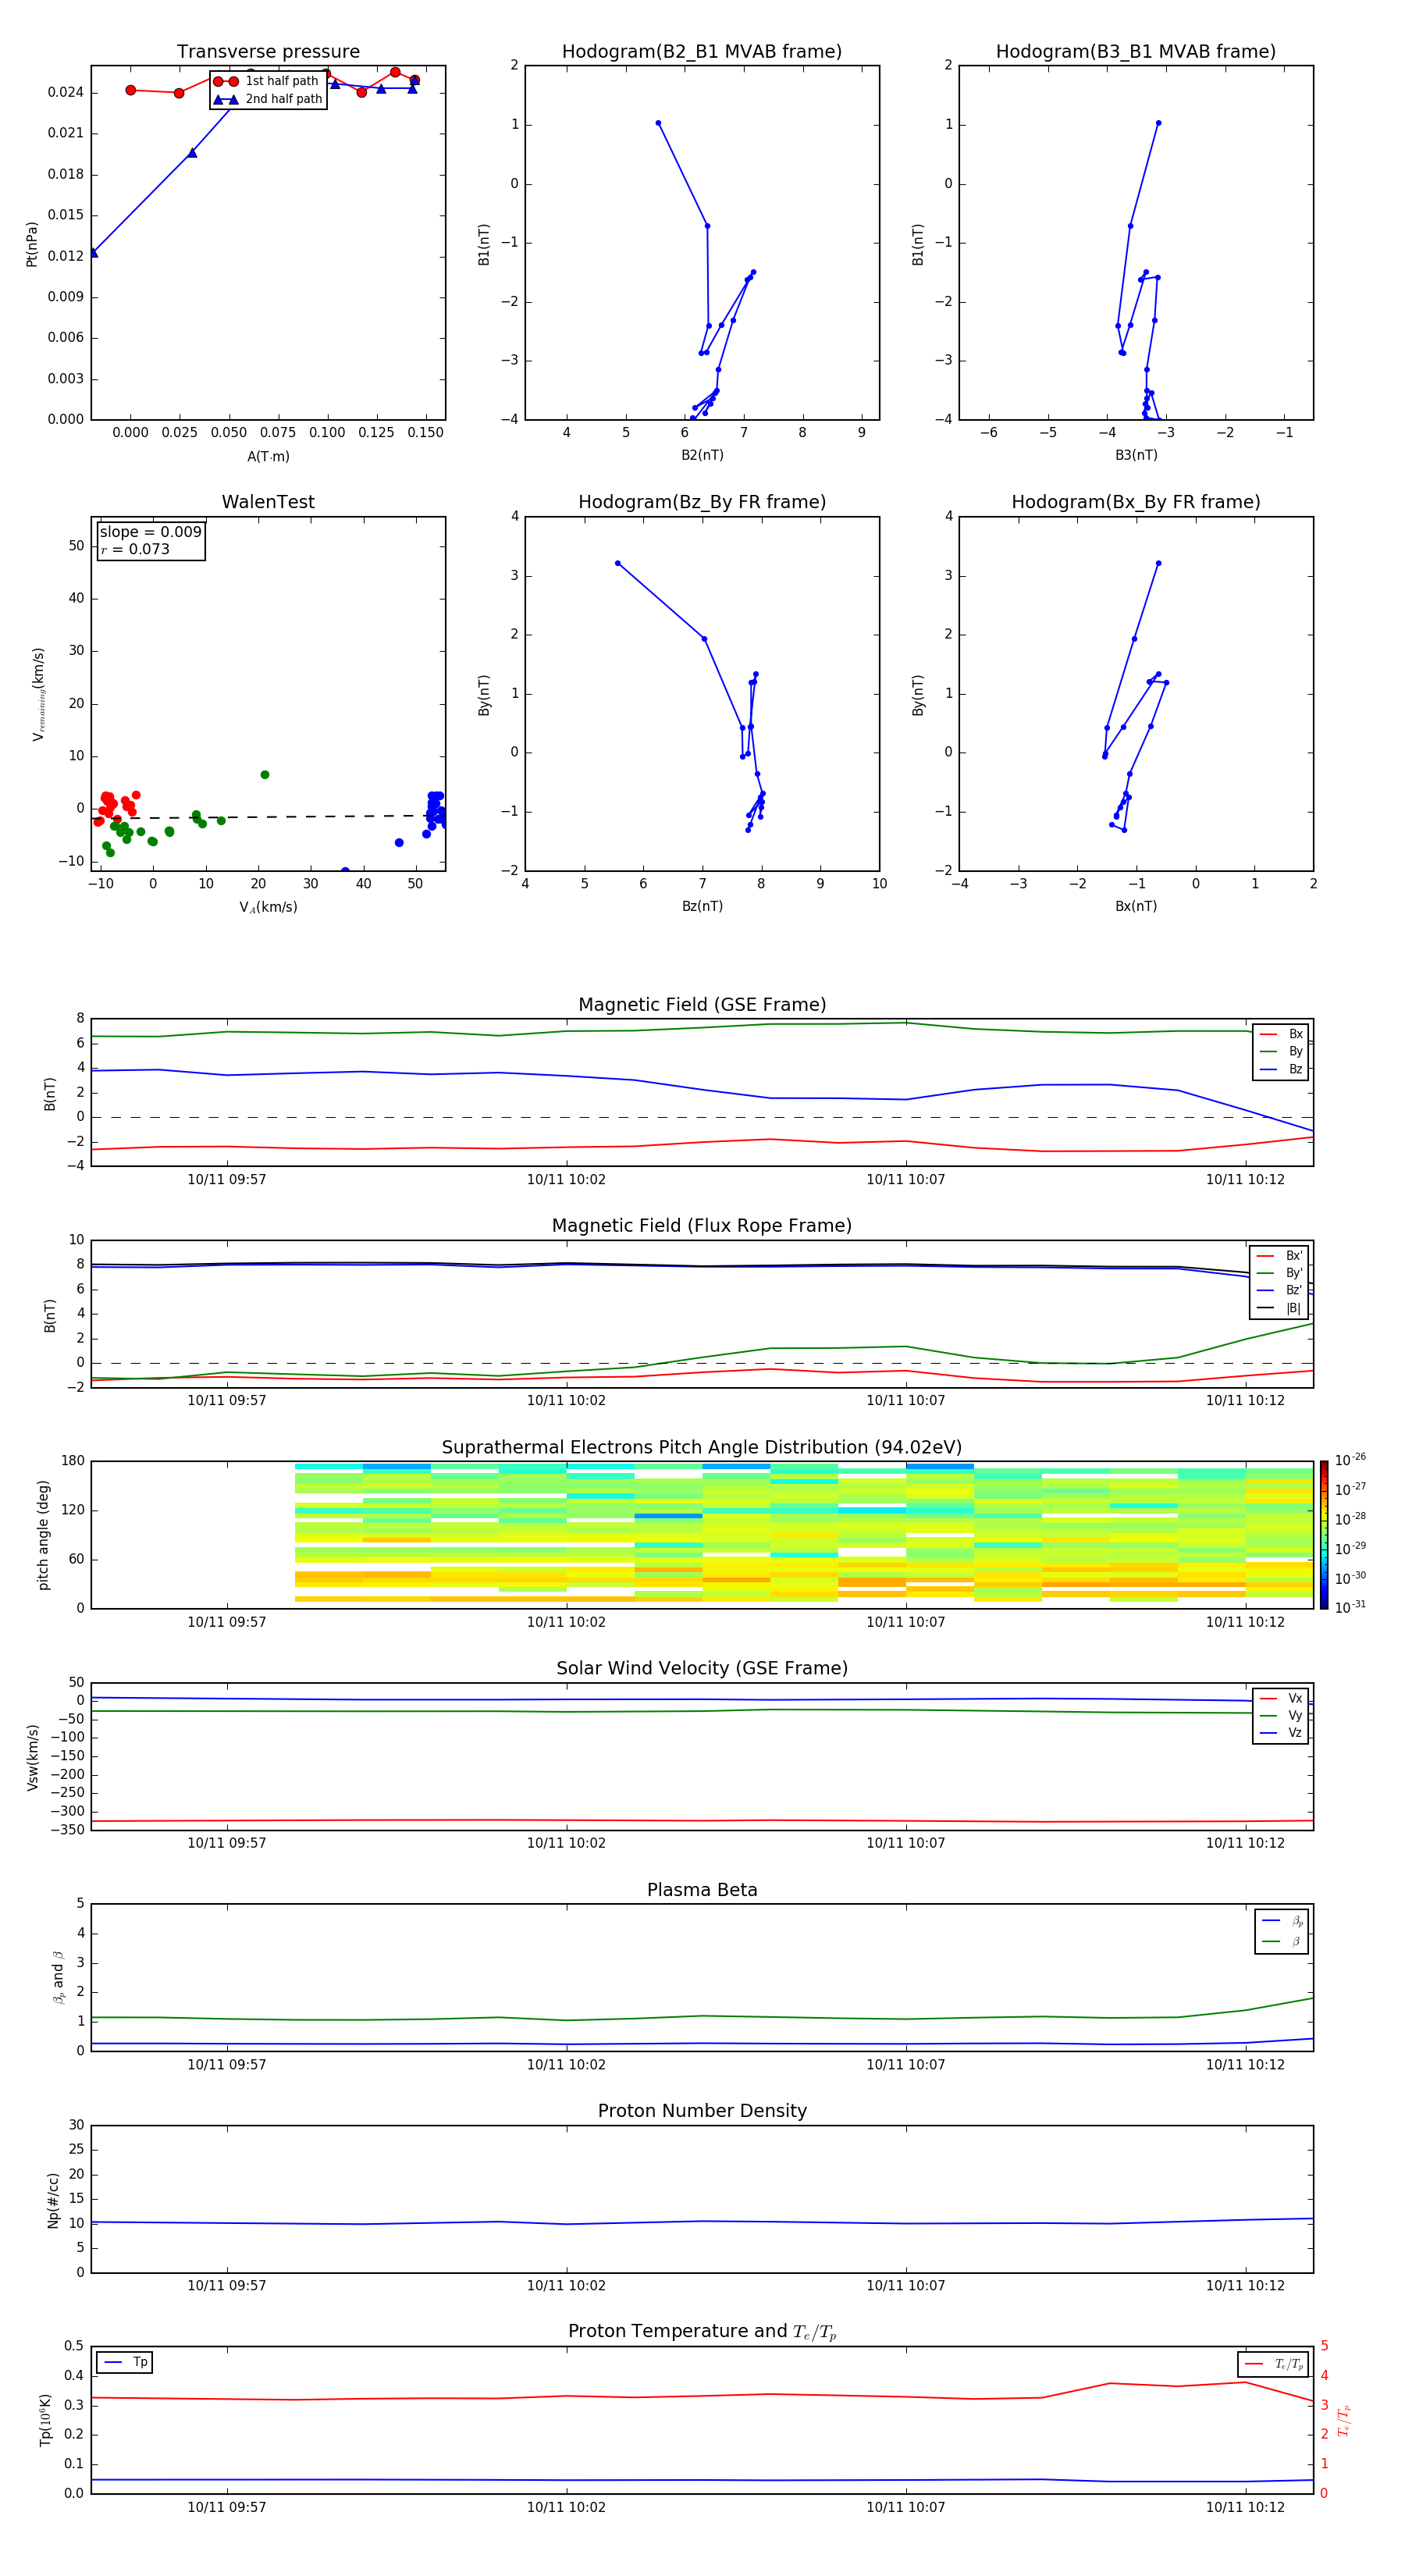The height and width of the screenshot is (2576, 1405).
Task: Click the "Plasma Beta" title
Action: (702, 1891)
